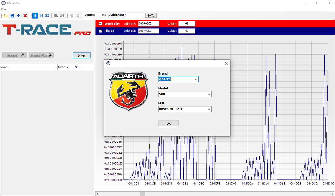Click the open file folder icon
This screenshot has height=196, width=335.
(6, 16)
